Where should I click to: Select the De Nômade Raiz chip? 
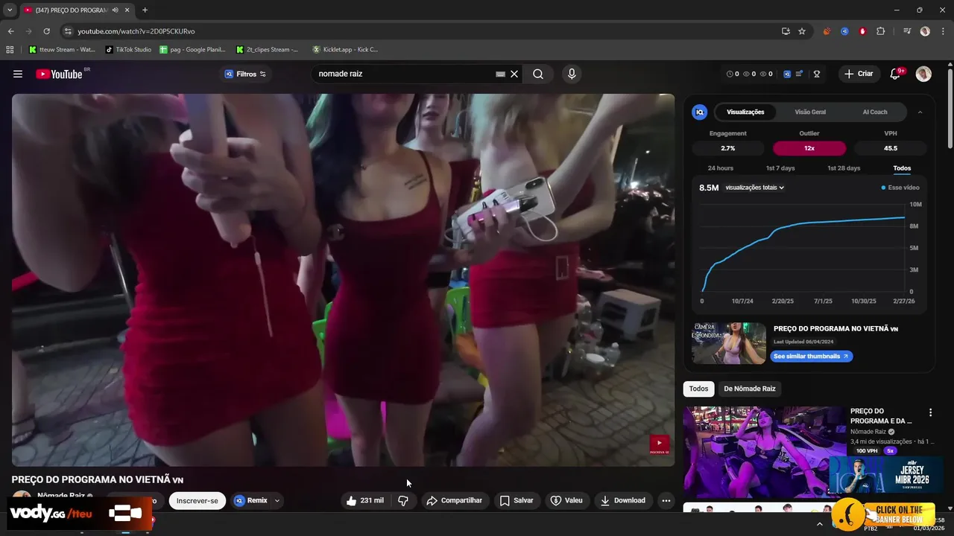point(750,389)
